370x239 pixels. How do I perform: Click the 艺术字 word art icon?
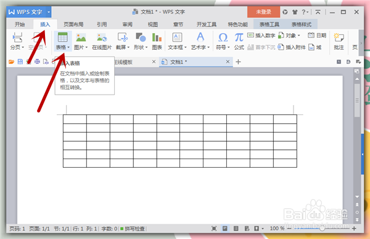tap(200, 37)
